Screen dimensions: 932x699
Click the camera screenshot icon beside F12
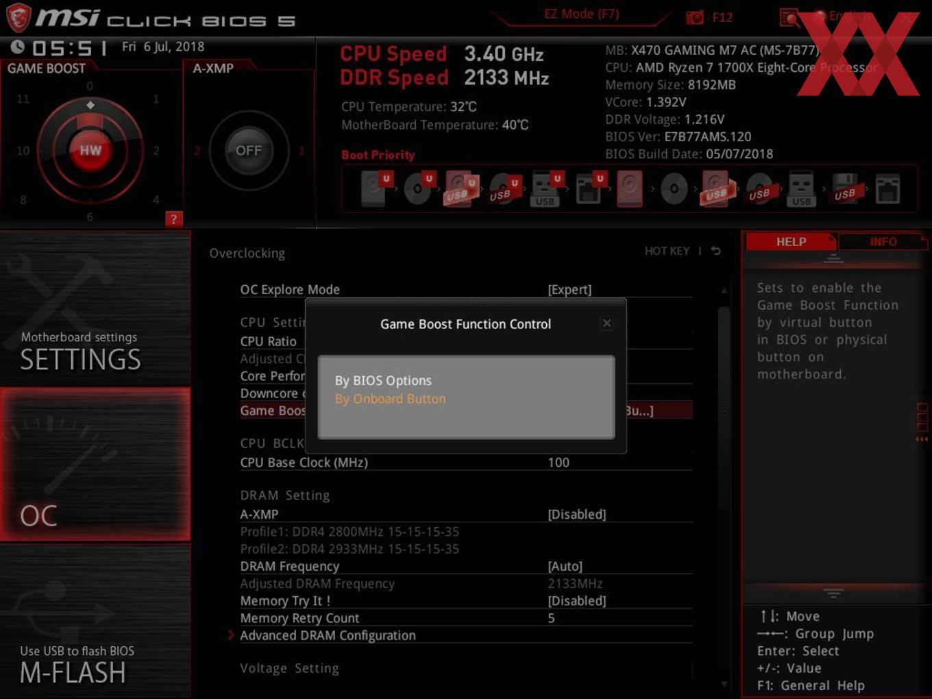click(x=694, y=17)
